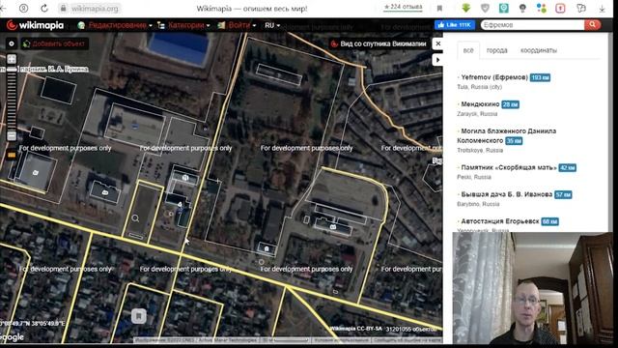Click the Facebook Like 111K button
618x348 pixels.
coord(455,25)
